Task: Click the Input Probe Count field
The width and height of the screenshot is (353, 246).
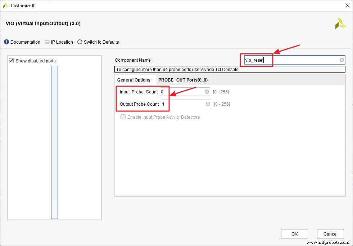Action: click(180, 92)
